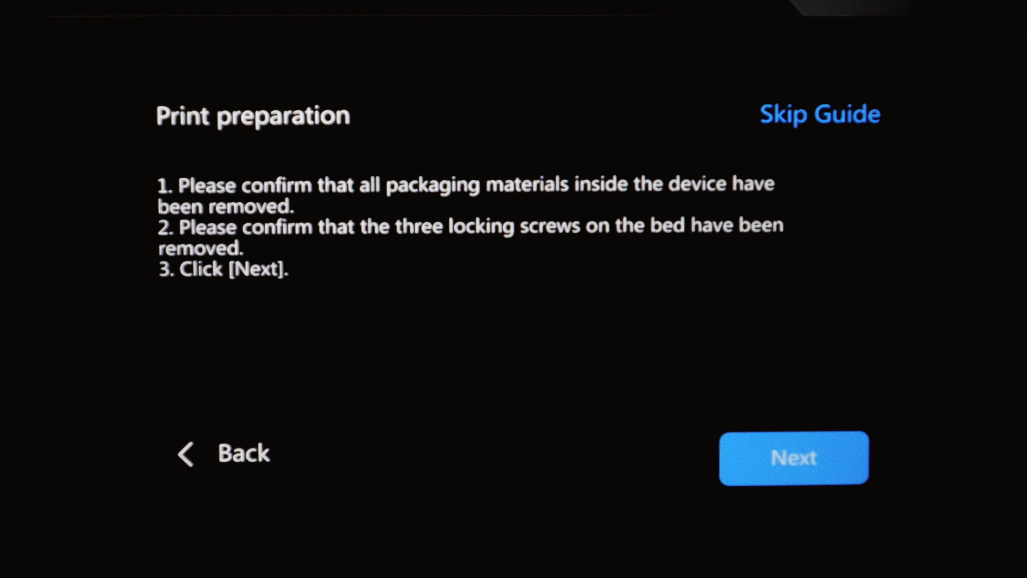Tap step number 2 in instructions

point(165,228)
